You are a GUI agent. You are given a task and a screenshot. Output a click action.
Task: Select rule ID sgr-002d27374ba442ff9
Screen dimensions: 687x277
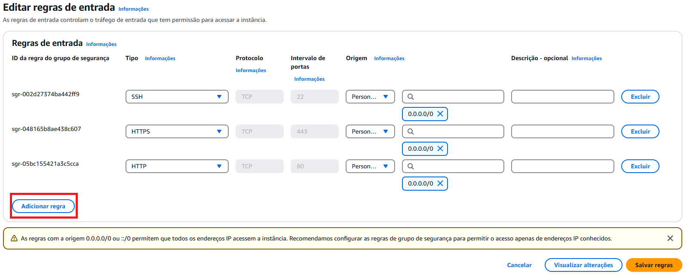[x=46, y=94]
